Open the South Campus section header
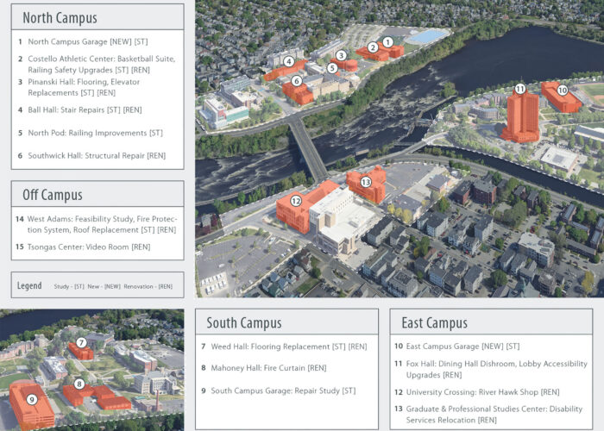 [244, 323]
